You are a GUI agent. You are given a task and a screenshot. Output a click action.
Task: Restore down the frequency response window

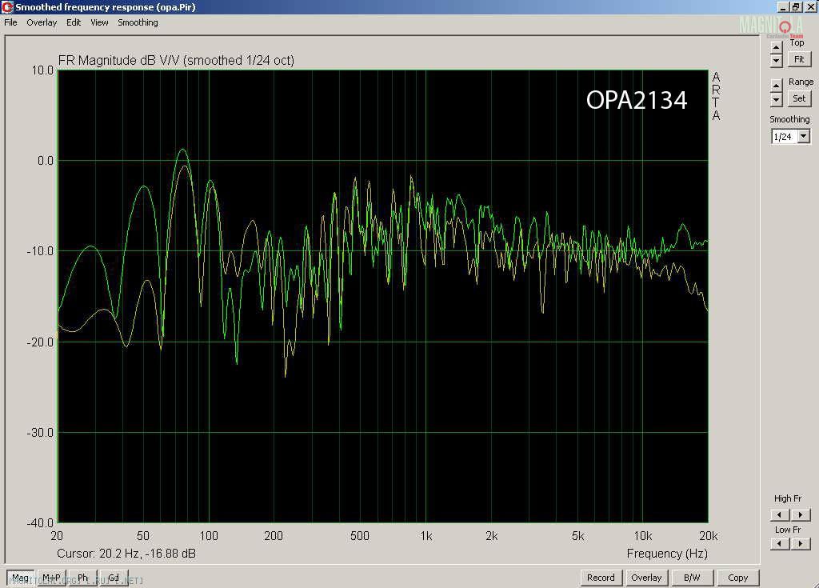tap(796, 6)
